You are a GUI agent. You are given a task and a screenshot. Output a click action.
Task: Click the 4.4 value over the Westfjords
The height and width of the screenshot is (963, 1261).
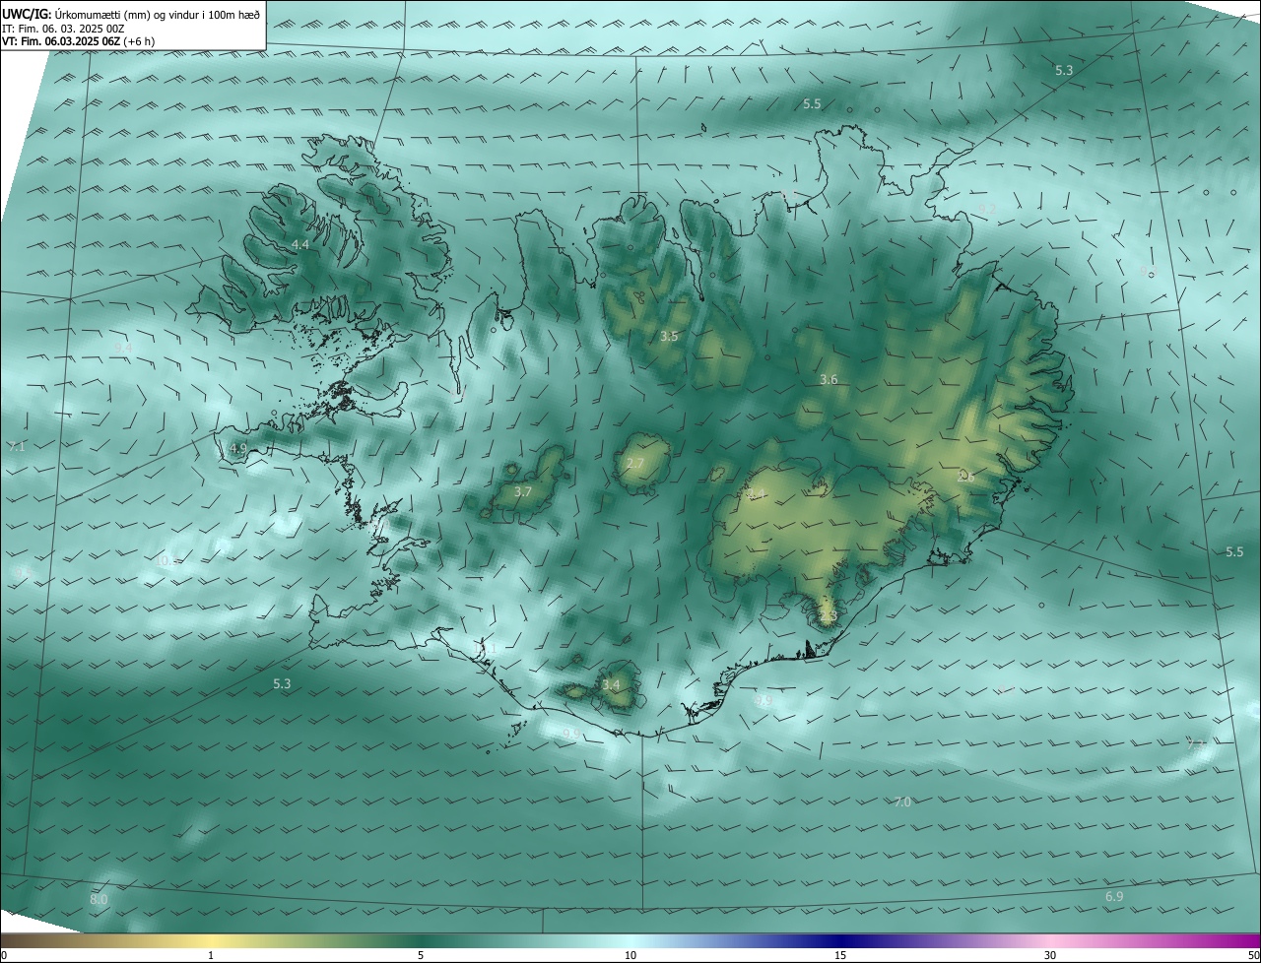coord(300,244)
